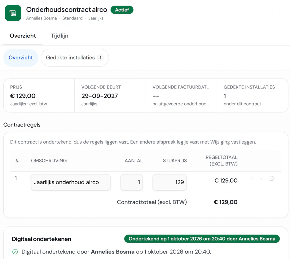The image size is (290, 259).
Task: Click the Regeltotaal (excl. BTW) column header
Action: [x=222, y=161]
